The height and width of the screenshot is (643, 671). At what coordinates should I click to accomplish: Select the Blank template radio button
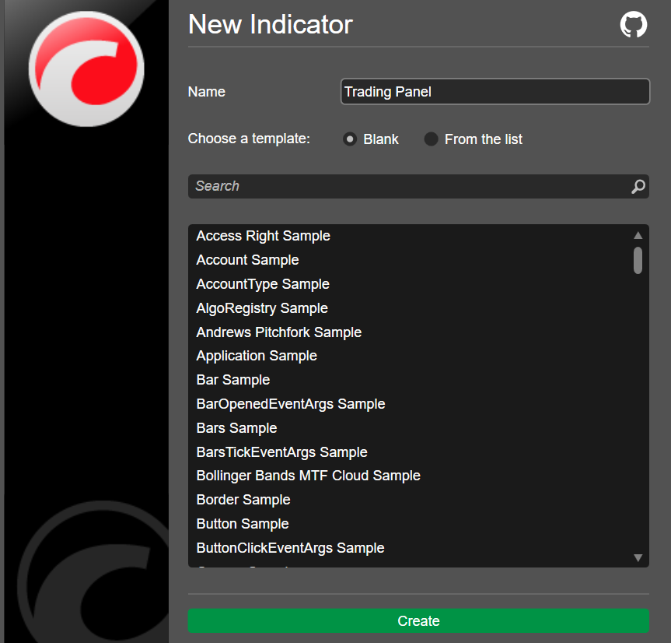tap(350, 139)
